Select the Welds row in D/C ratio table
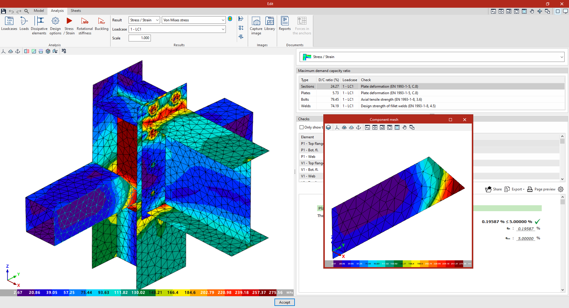 tap(432, 106)
